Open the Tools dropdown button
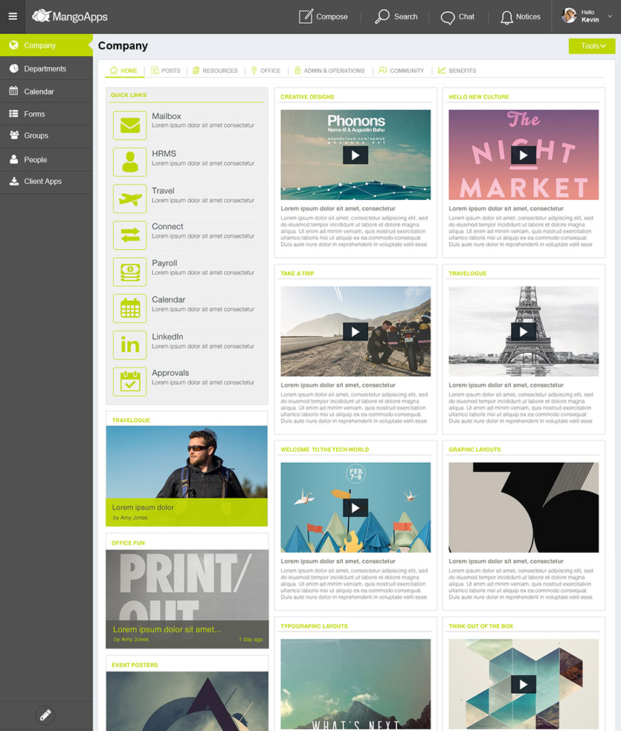This screenshot has width=621, height=731. click(591, 46)
